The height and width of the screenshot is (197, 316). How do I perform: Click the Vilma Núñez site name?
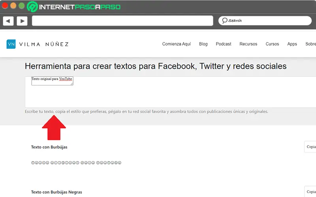(44, 44)
